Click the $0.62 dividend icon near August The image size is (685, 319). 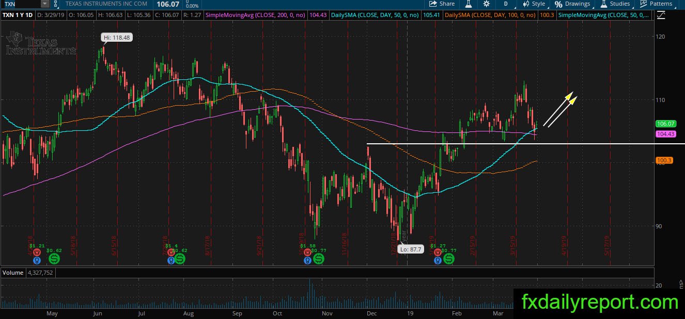point(180,258)
